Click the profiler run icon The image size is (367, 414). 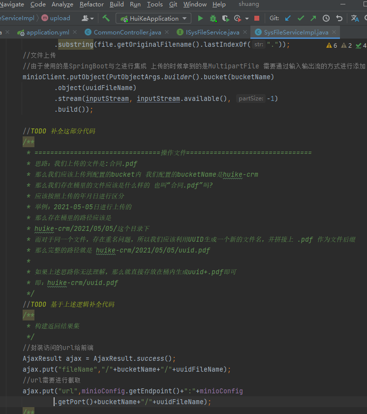click(x=238, y=18)
